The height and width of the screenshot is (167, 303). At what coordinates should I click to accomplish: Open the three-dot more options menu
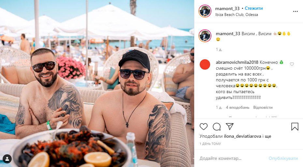[x=295, y=12]
